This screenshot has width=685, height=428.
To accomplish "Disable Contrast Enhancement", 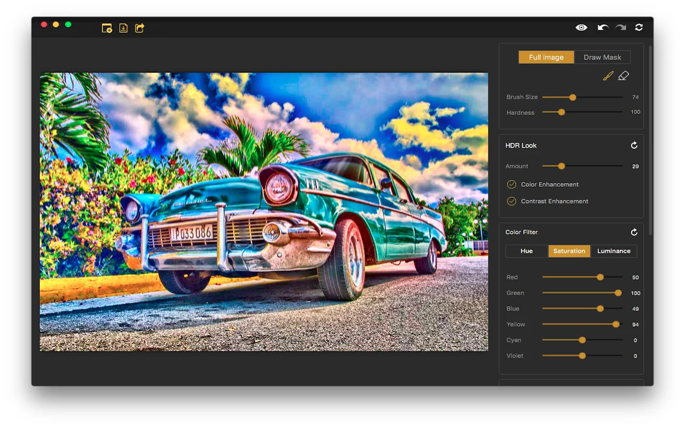I will coord(511,201).
